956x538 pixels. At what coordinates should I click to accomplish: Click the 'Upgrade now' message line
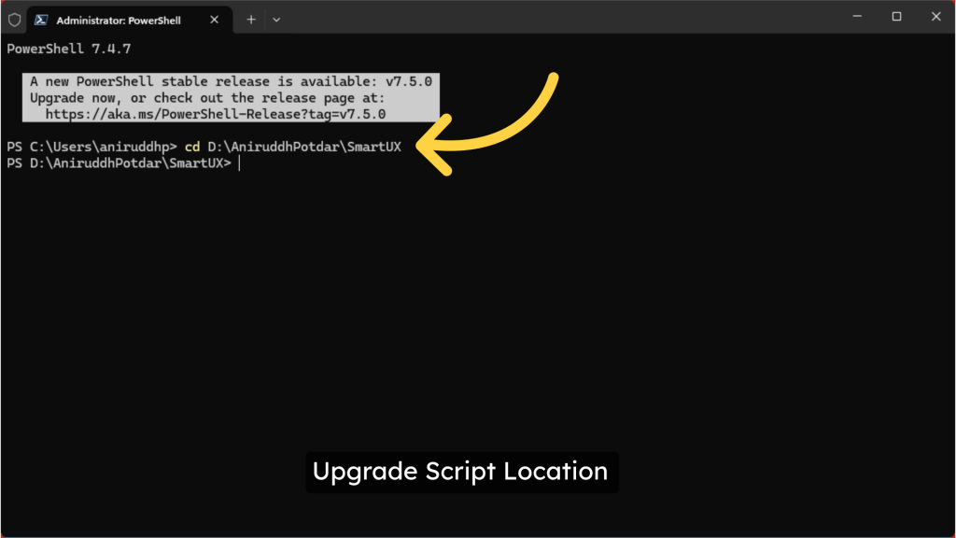click(206, 98)
